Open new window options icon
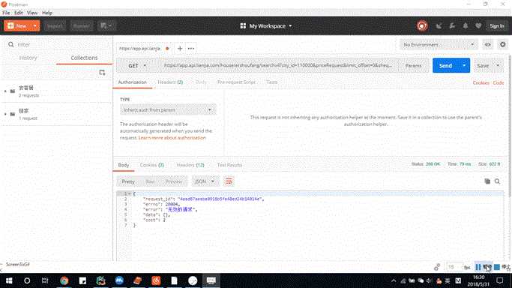This screenshot has width=512, height=288. 106,25
